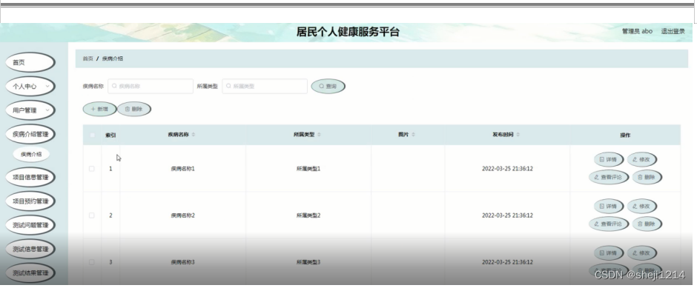Open 查看评论 for row 疾病名称2
697x288 pixels.
point(608,224)
